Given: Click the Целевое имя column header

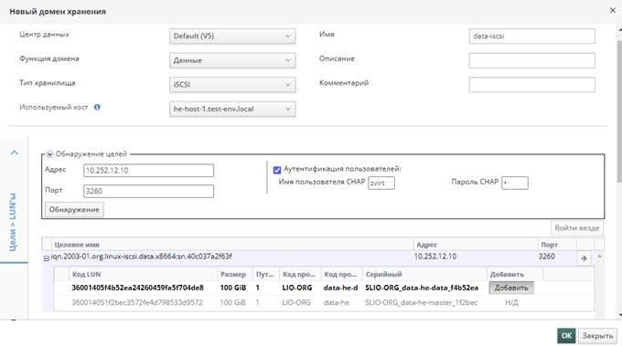Looking at the screenshot, I should (77, 245).
